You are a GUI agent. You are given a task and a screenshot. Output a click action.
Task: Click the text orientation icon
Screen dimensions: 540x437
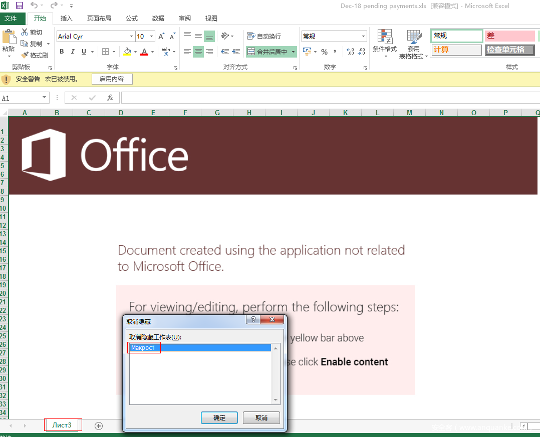225,36
